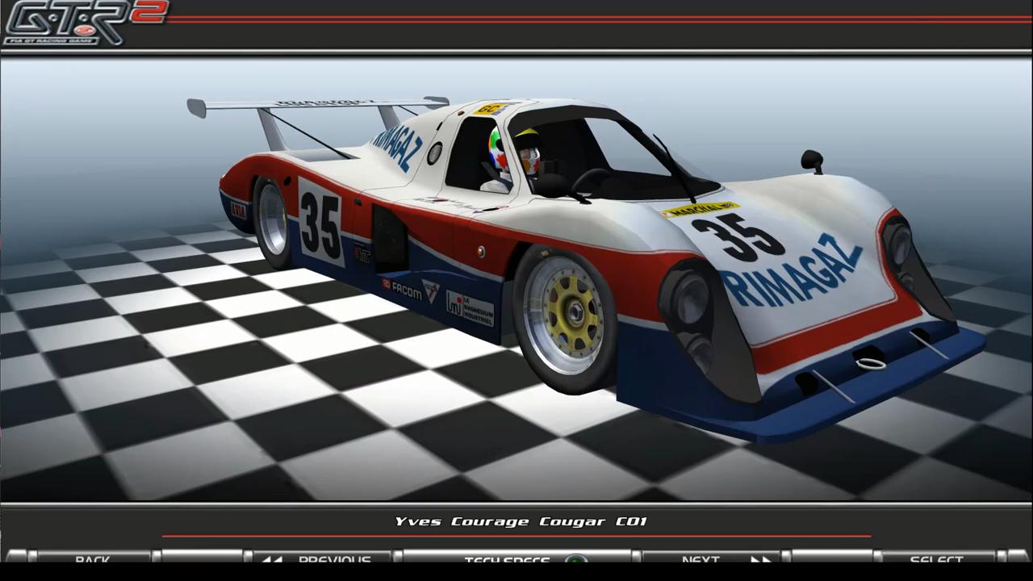
Task: Open the TECH SPECS panel
Action: click(x=507, y=559)
